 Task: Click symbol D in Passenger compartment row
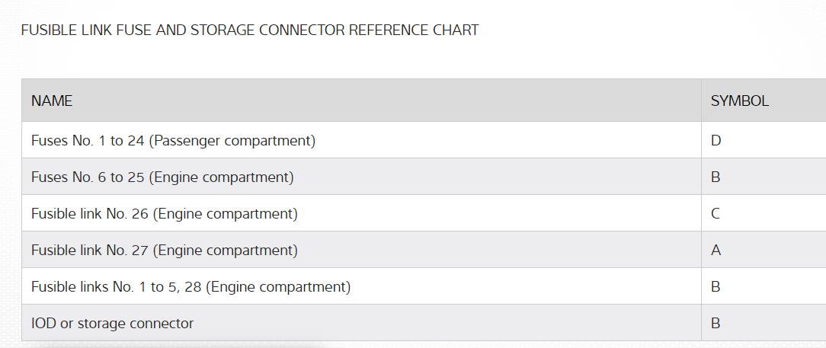(716, 141)
